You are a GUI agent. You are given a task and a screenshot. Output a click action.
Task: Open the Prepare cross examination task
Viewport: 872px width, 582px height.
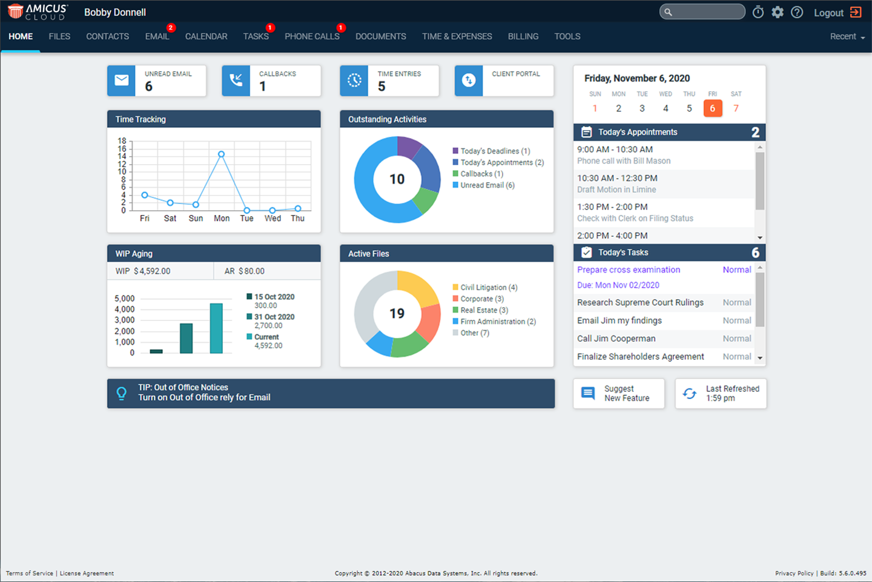(x=629, y=270)
